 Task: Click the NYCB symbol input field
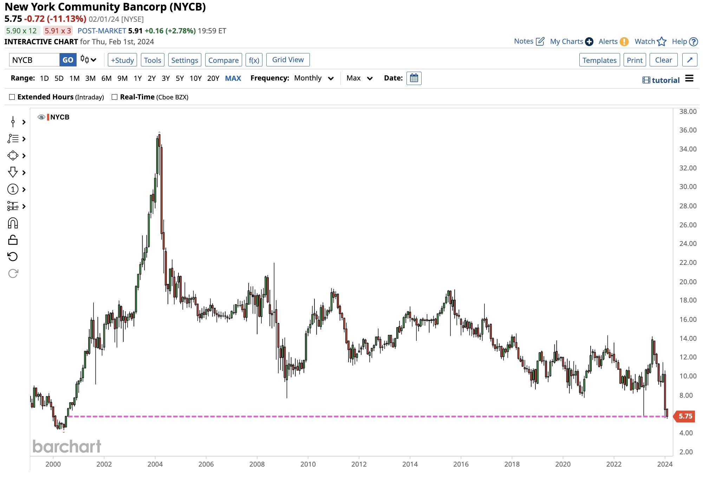34,60
